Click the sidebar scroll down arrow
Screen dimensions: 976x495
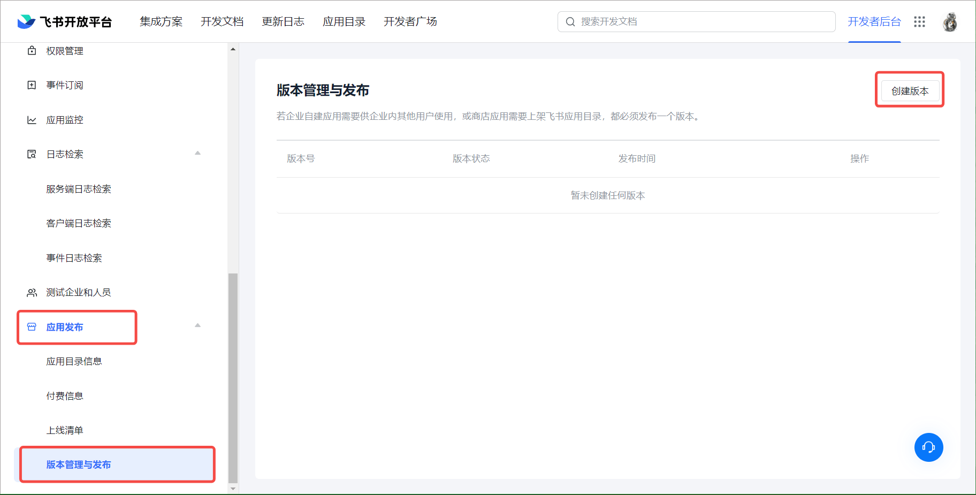pos(233,489)
